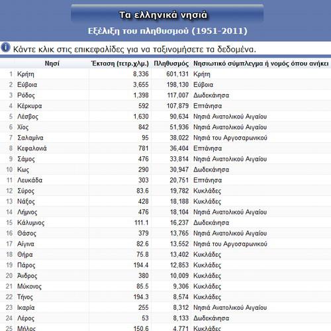Click the Ικαρία island name

click(x=26, y=308)
